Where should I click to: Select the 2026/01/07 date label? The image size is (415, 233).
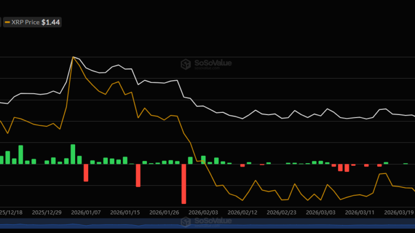pos(86,212)
